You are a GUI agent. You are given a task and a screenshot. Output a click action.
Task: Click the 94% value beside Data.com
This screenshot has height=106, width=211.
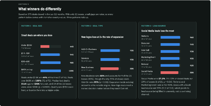[x=192, y=45]
